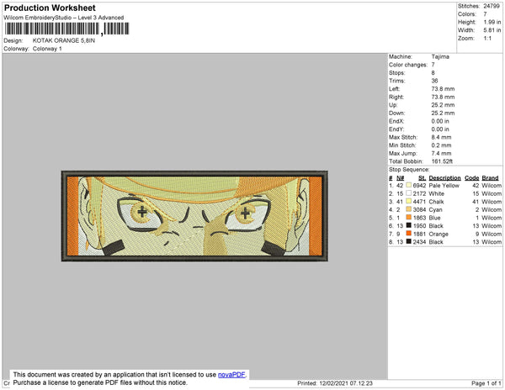Click the White 2172 color swatch
The height and width of the screenshot is (390, 505).
[409, 193]
